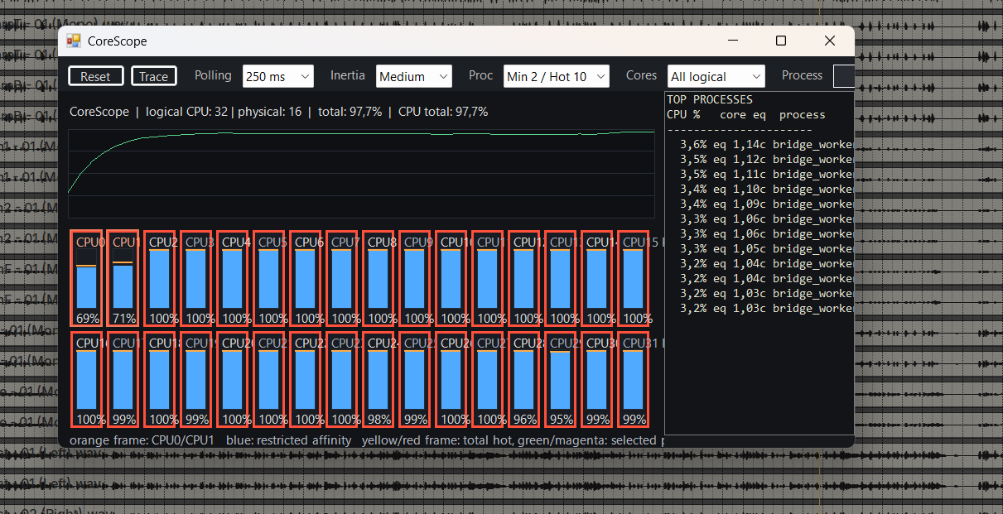Close the CoreScope window
Screen dimensions: 1003x514
(x=830, y=41)
